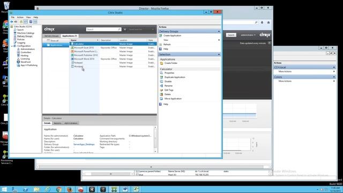Select Microsoft Excel 2010 application row
Screen dimensions: 343x193
tap(113, 48)
